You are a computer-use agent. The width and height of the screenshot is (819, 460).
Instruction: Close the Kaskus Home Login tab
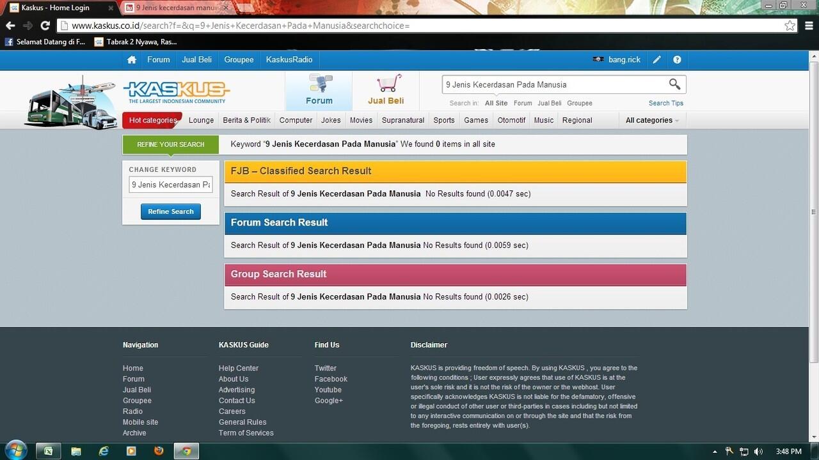point(111,8)
